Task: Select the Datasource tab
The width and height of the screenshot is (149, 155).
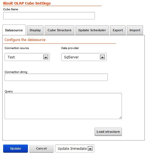Action: 14,30
